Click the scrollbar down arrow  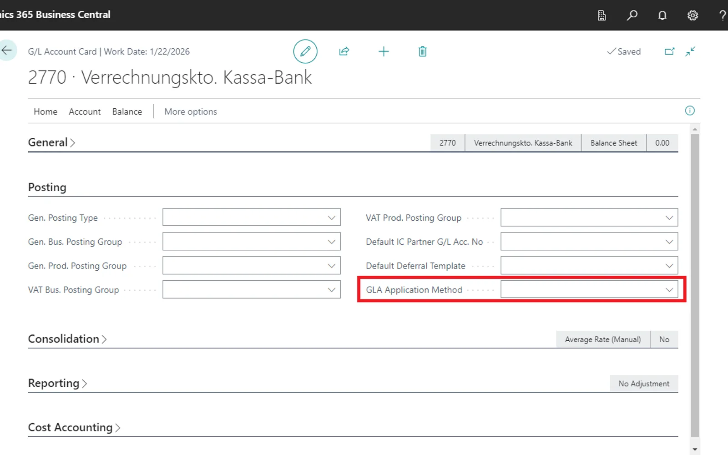[x=695, y=450]
